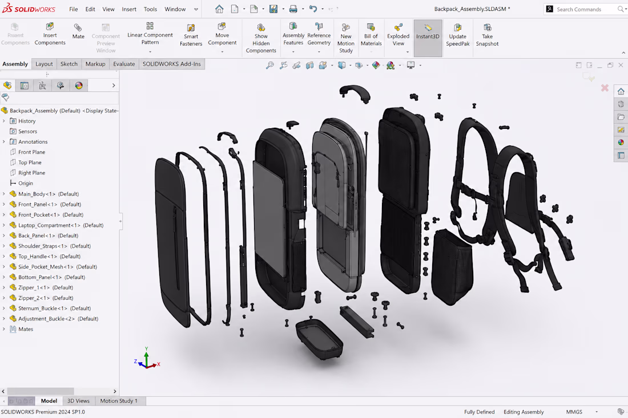Click the Mate tool icon
Screen dimensions: 628x418
click(x=78, y=27)
